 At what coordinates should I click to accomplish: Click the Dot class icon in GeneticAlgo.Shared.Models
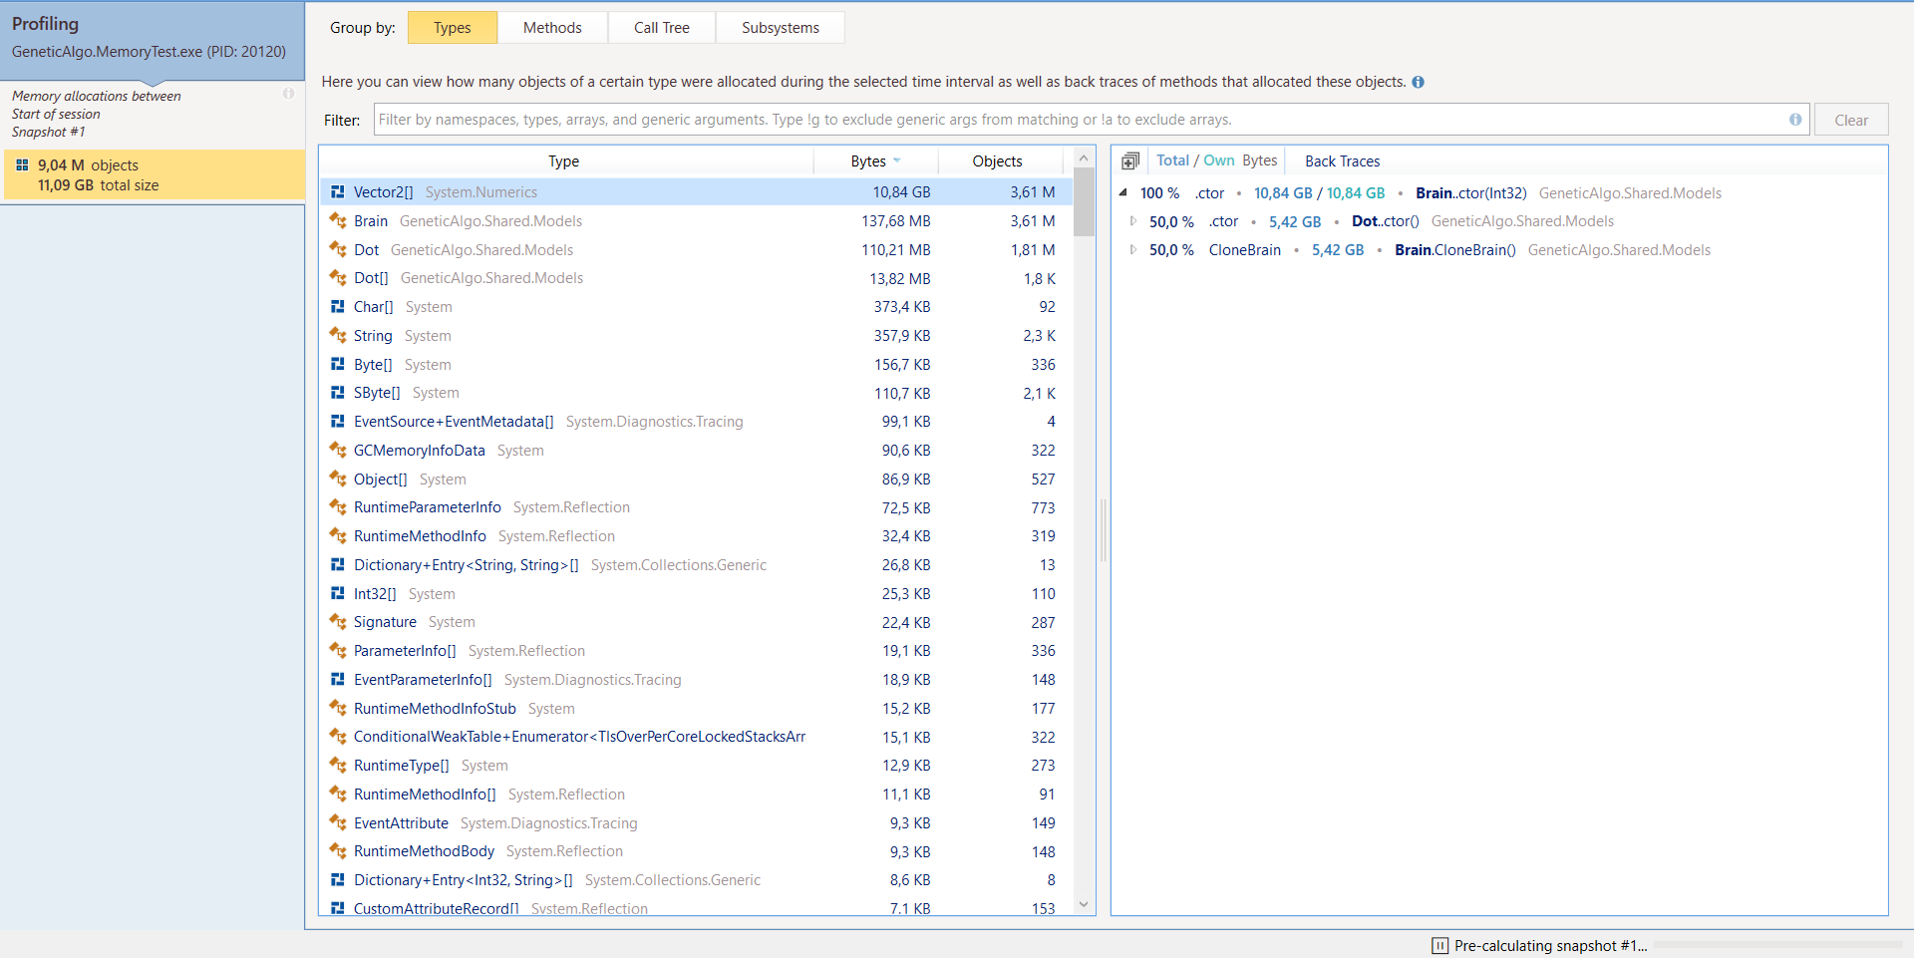338,250
